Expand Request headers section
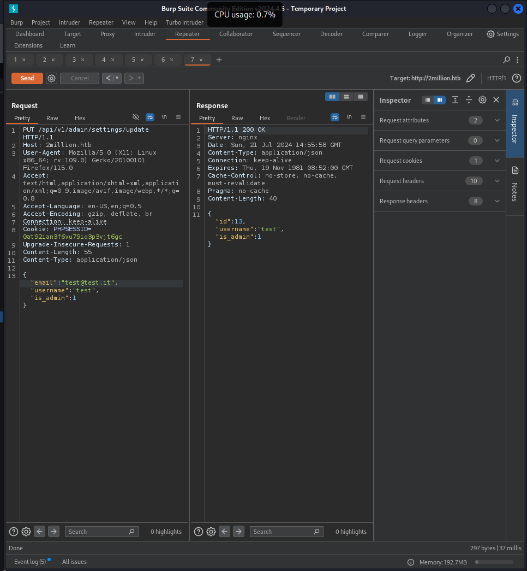527x571 pixels. click(x=440, y=181)
